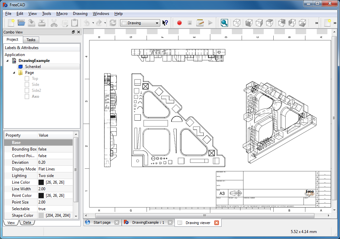Viewport: 340px width, 239px height.
Task: Activate the What's This help button
Action: tap(165, 23)
